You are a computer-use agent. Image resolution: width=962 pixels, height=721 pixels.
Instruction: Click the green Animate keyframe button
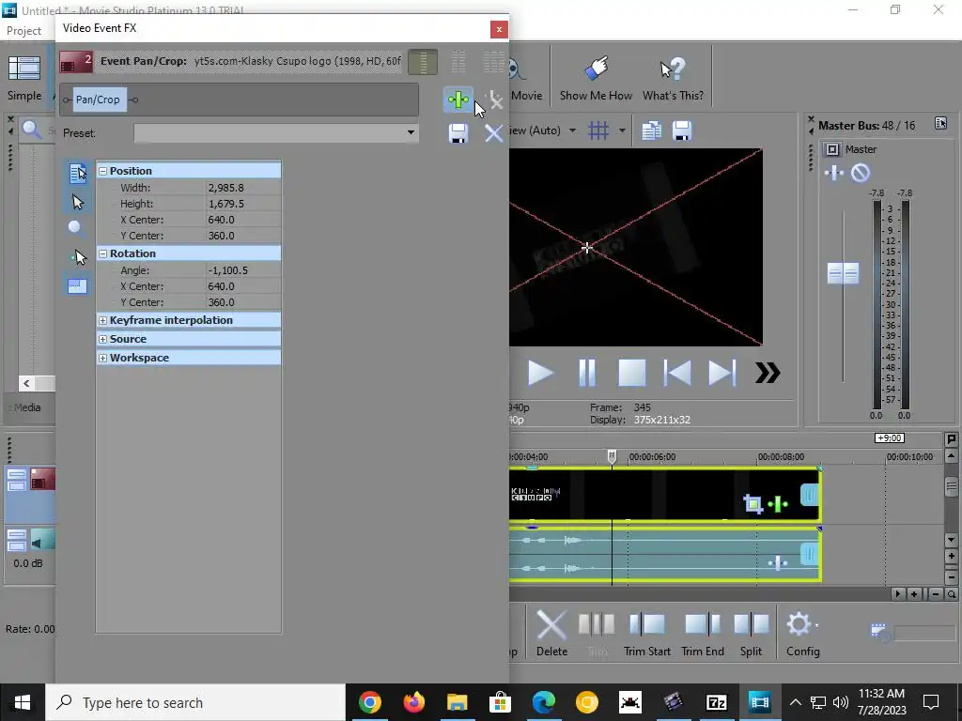pyautogui.click(x=458, y=100)
